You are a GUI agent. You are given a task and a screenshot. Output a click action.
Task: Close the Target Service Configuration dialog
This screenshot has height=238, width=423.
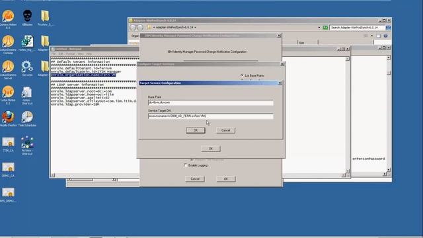[x=280, y=83]
